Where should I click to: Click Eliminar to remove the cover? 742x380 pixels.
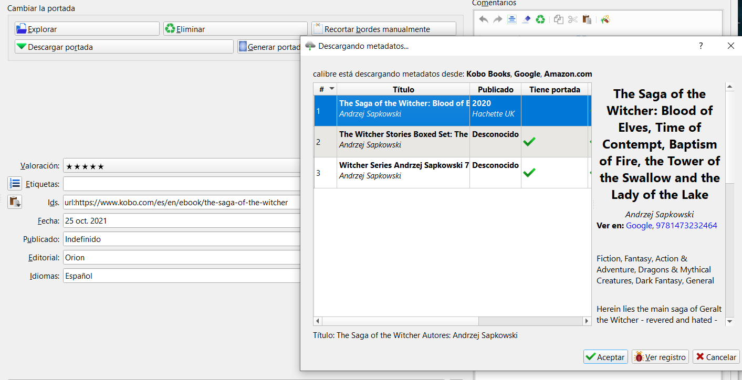point(235,29)
